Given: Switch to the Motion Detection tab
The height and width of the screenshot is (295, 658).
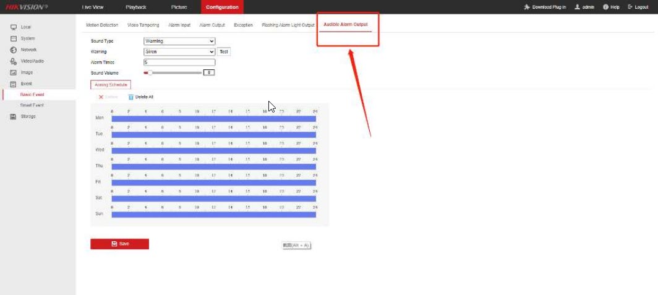Looking at the screenshot, I should point(102,25).
